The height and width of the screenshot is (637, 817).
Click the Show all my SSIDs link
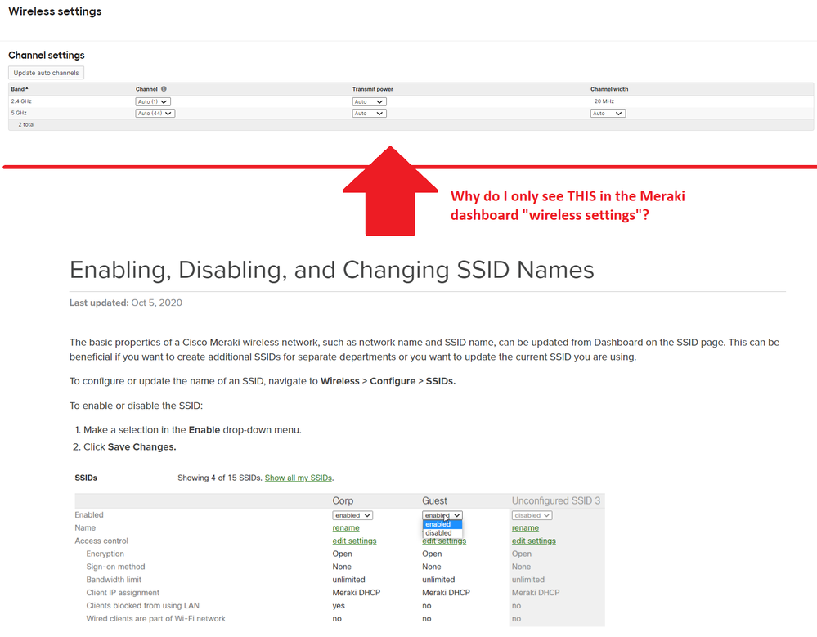click(298, 478)
